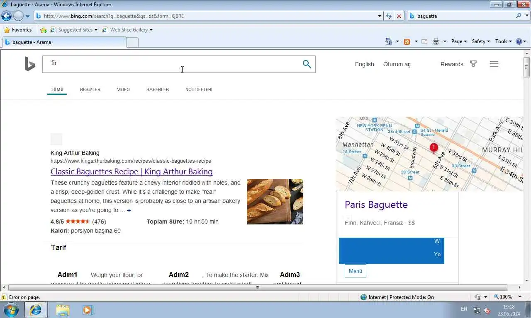Click the muted volume tray icon

click(487, 311)
